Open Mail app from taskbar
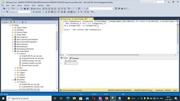180x101 pixels. point(87,98)
